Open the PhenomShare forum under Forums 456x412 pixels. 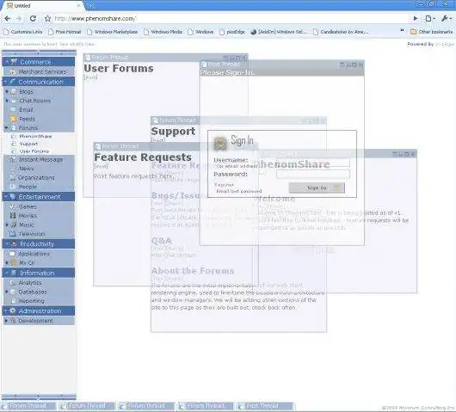(x=35, y=136)
